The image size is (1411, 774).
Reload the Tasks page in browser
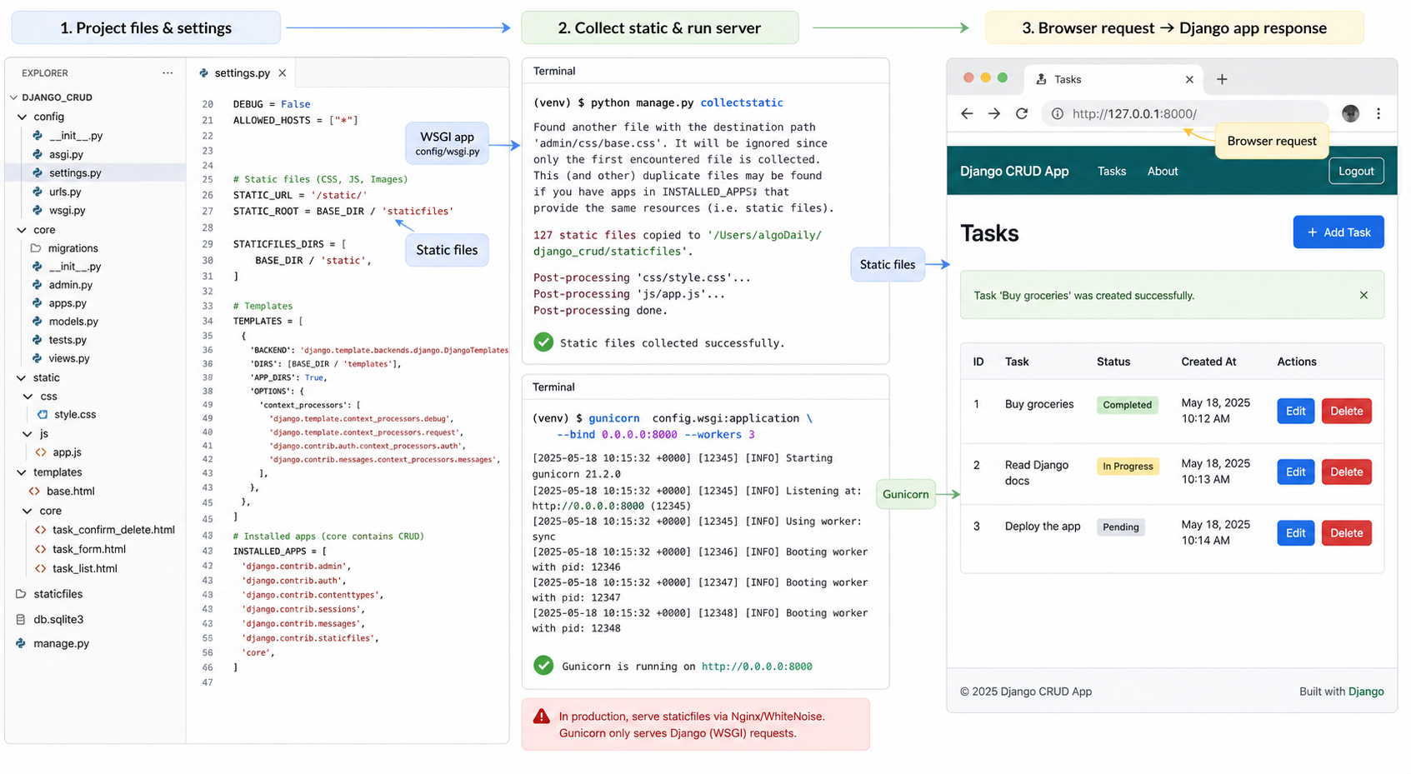tap(1022, 113)
